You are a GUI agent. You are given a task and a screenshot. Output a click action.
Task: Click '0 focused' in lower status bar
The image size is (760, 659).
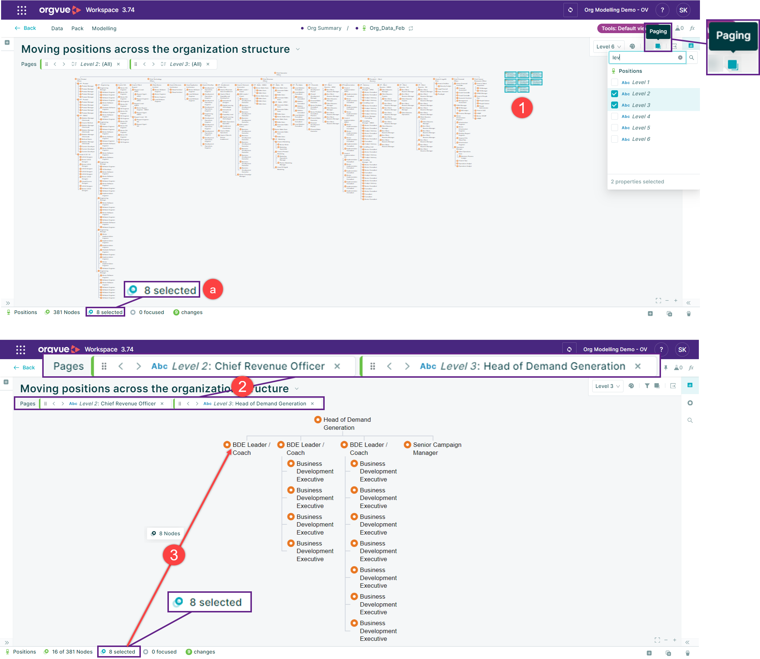pos(160,652)
